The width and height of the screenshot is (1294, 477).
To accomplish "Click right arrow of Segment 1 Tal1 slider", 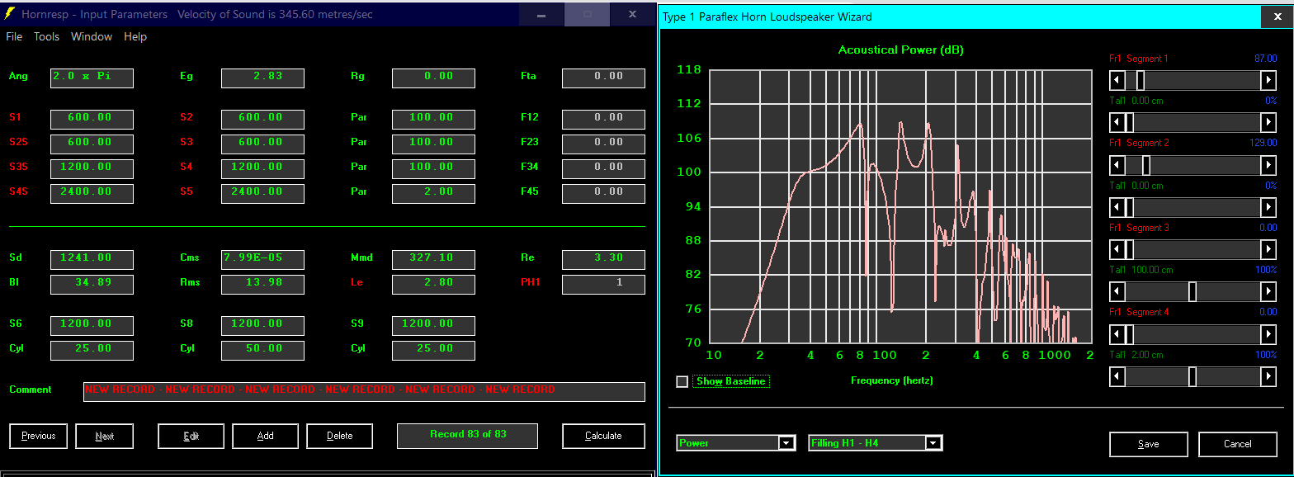I will point(1269,122).
